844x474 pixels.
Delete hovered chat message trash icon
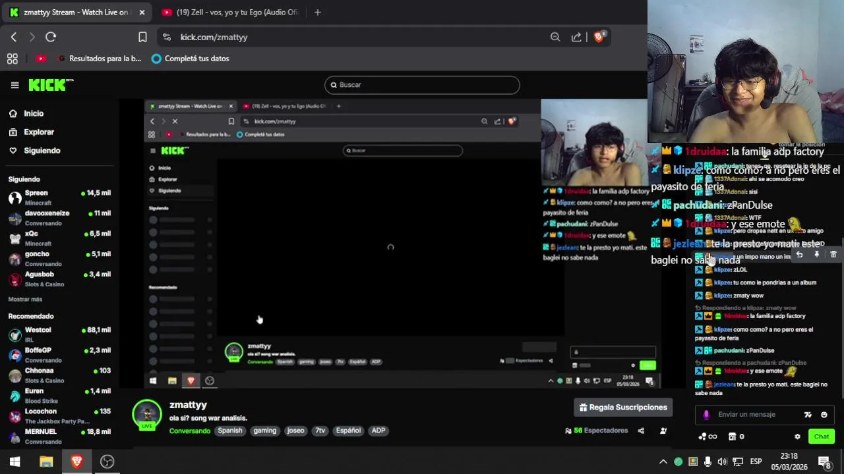pyautogui.click(x=833, y=255)
